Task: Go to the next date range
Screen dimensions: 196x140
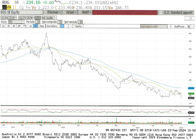Action: pos(40,18)
